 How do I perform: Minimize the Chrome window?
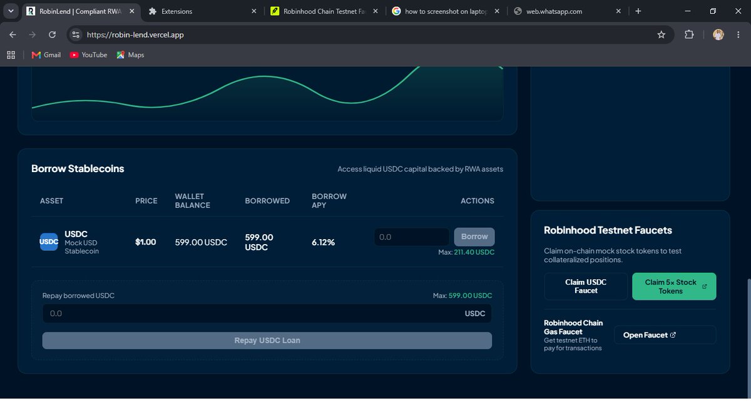tap(687, 11)
